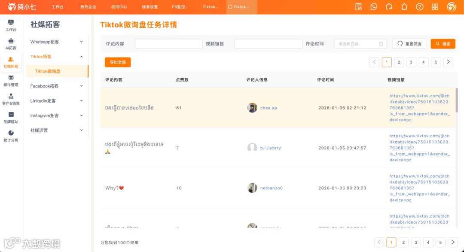Expand Whatsapp拓客 menu
This screenshot has height=252, width=464.
coord(57,42)
